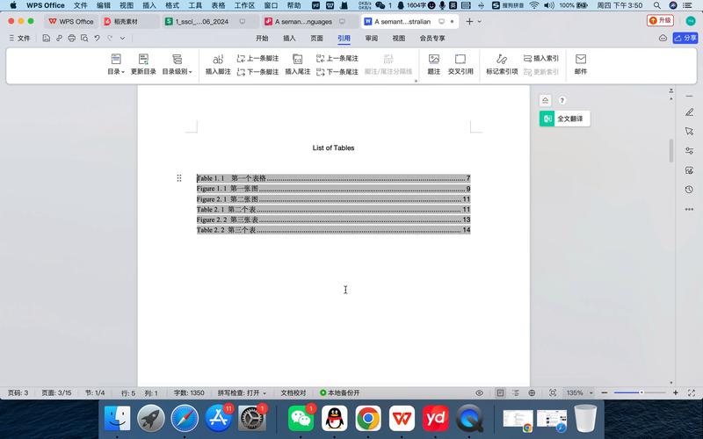Click the 分享 share button
This screenshot has height=439, width=703.
pyautogui.click(x=685, y=38)
